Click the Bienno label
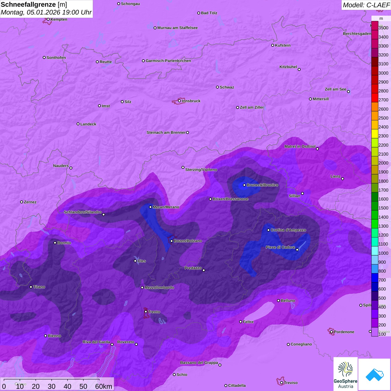The image size is (391, 391). pyautogui.click(x=54, y=336)
